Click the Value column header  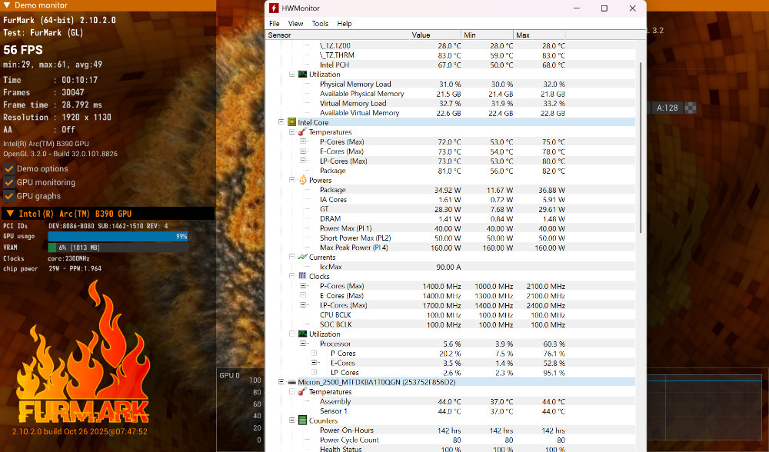(x=435, y=35)
